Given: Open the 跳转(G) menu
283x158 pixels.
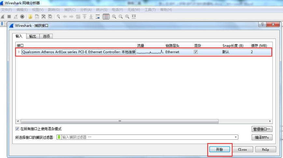Looking at the screenshot, I should [54, 10].
